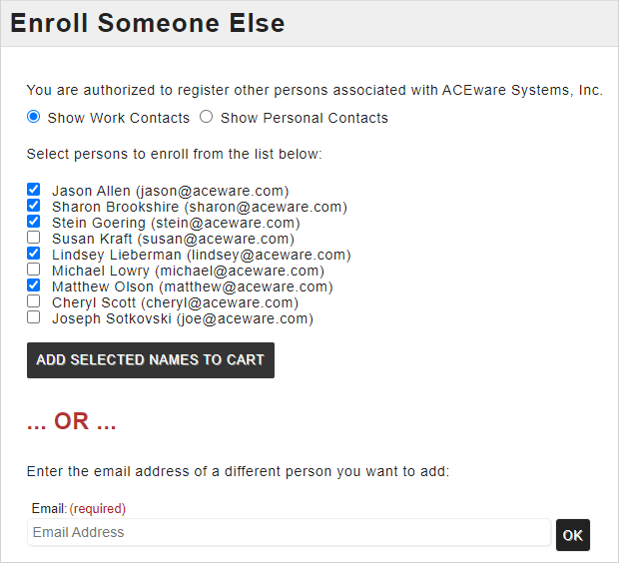Click the Susan Kraft contact label
Image resolution: width=619 pixels, height=563 pixels.
tap(173, 239)
